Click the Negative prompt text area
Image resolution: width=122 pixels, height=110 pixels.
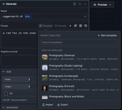(20, 61)
